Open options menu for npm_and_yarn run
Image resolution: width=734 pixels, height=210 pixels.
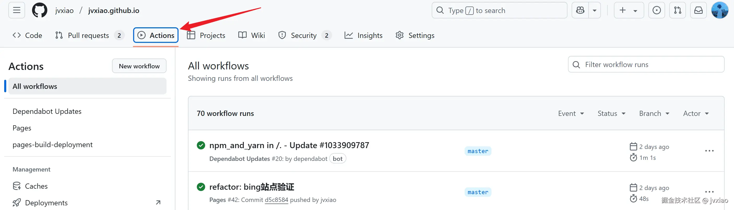709,151
